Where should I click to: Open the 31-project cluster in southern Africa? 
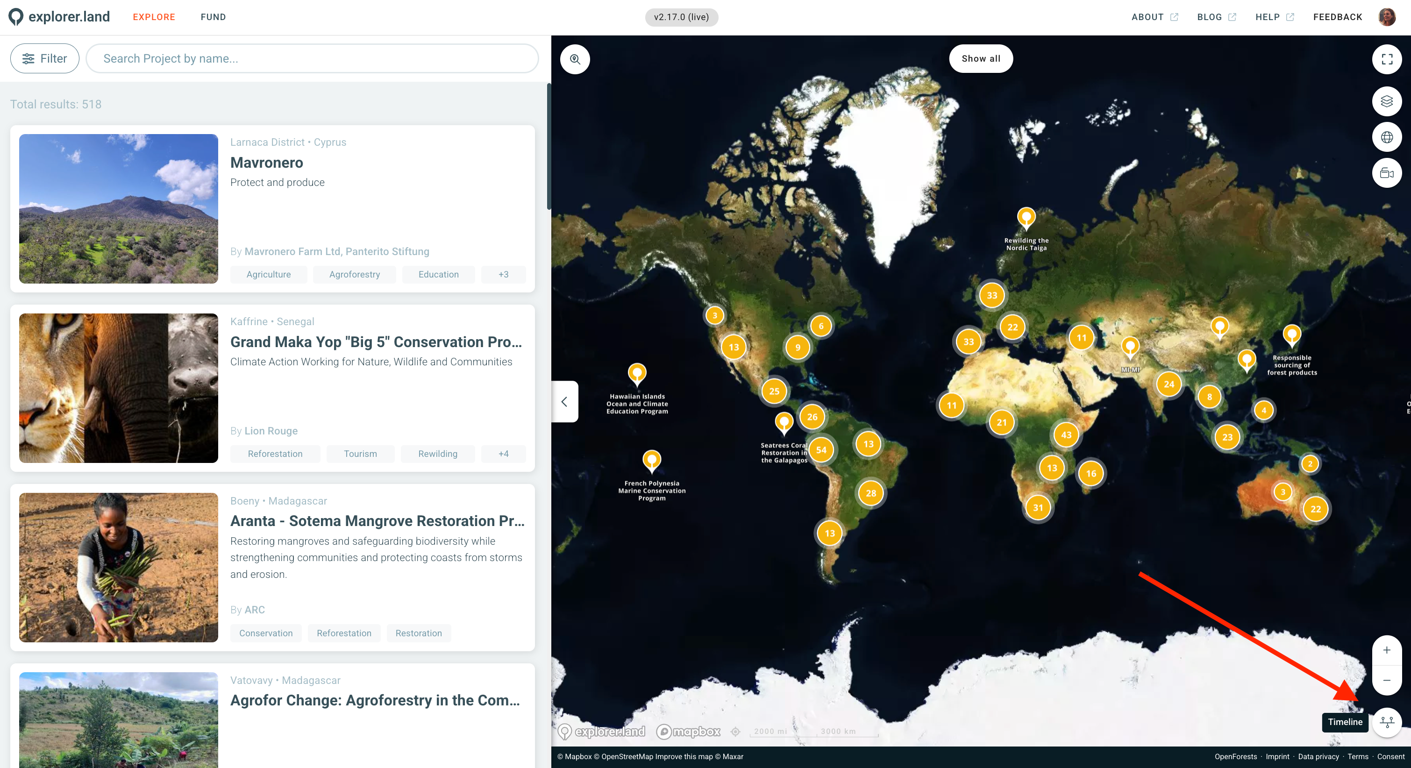pos(1038,507)
